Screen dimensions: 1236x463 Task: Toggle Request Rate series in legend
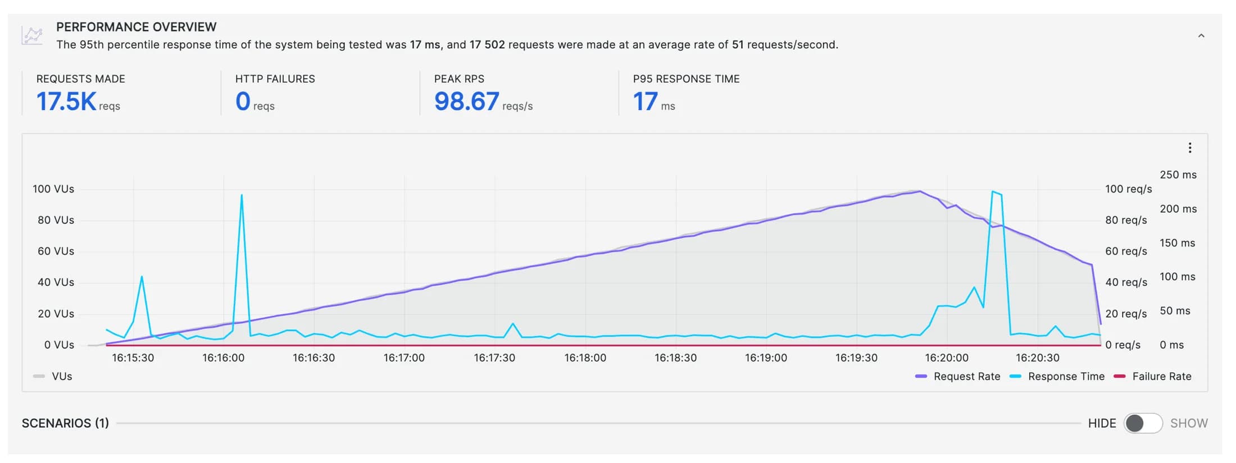click(x=966, y=377)
